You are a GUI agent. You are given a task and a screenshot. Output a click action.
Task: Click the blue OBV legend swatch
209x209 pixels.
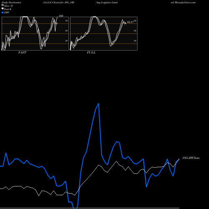click(x=3, y=13)
